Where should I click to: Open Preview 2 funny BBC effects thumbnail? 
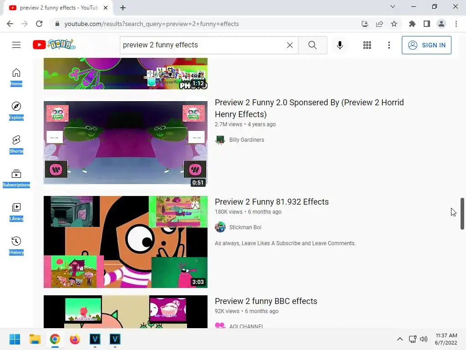[x=126, y=312]
